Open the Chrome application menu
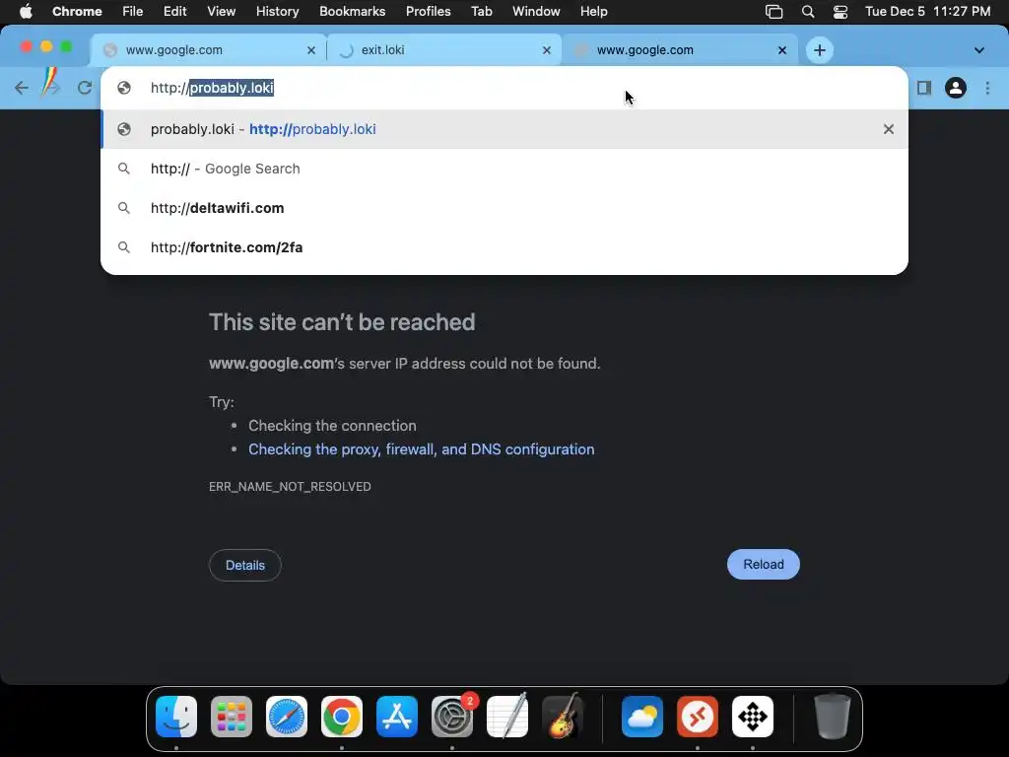Screen dimensions: 1009x757 77,12
